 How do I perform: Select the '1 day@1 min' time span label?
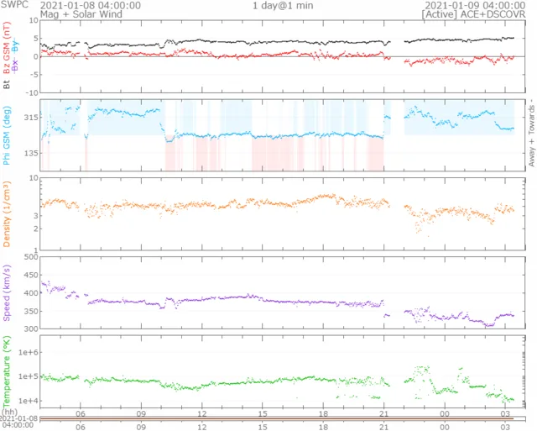[283, 6]
